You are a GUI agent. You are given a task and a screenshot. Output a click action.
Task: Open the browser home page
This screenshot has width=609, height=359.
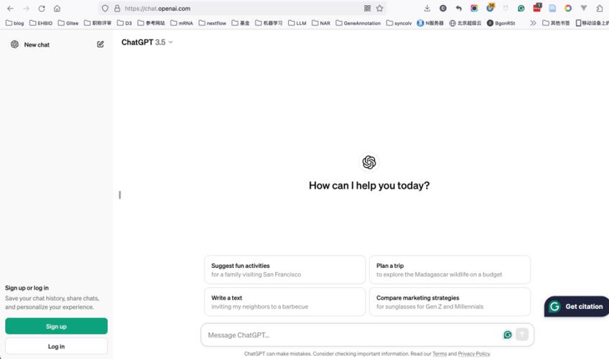pos(57,9)
